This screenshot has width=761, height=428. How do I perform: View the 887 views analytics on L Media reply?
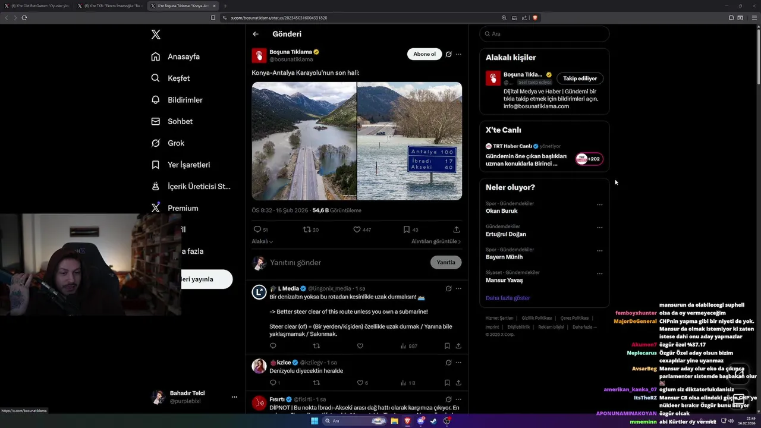[409, 346]
